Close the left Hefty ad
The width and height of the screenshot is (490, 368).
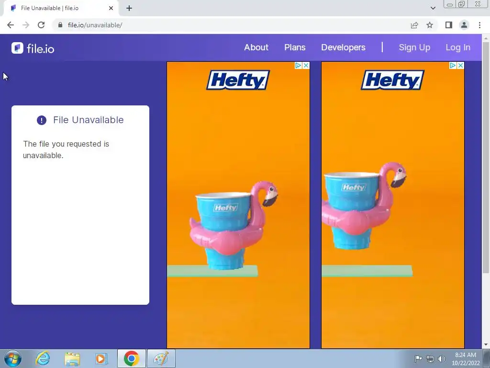[306, 65]
